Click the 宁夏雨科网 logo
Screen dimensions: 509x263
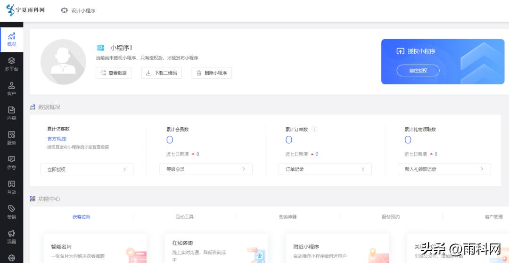[x=25, y=10]
